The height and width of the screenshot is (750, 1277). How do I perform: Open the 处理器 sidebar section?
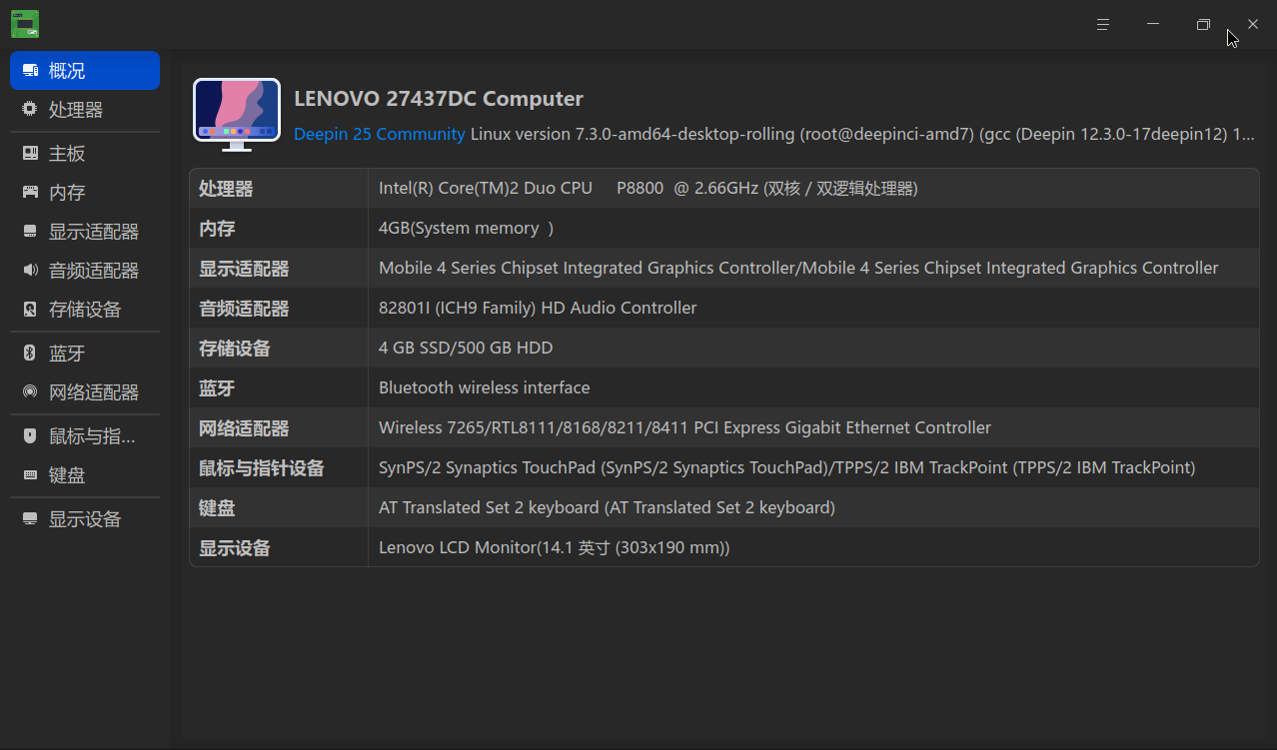pyautogui.click(x=85, y=110)
